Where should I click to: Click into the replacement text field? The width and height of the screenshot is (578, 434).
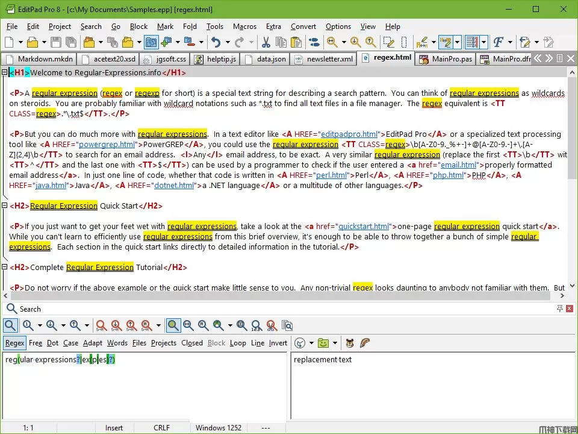pyautogui.click(x=430, y=386)
